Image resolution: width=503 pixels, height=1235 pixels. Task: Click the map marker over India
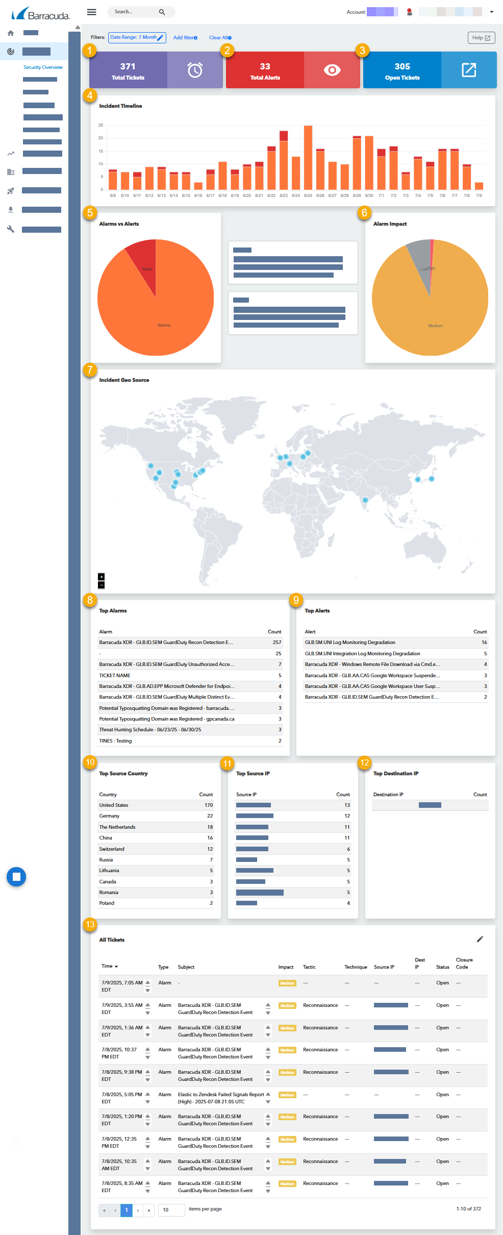(365, 500)
